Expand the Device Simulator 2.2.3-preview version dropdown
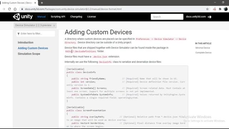The height and width of the screenshot is (129, 229). 35,25
